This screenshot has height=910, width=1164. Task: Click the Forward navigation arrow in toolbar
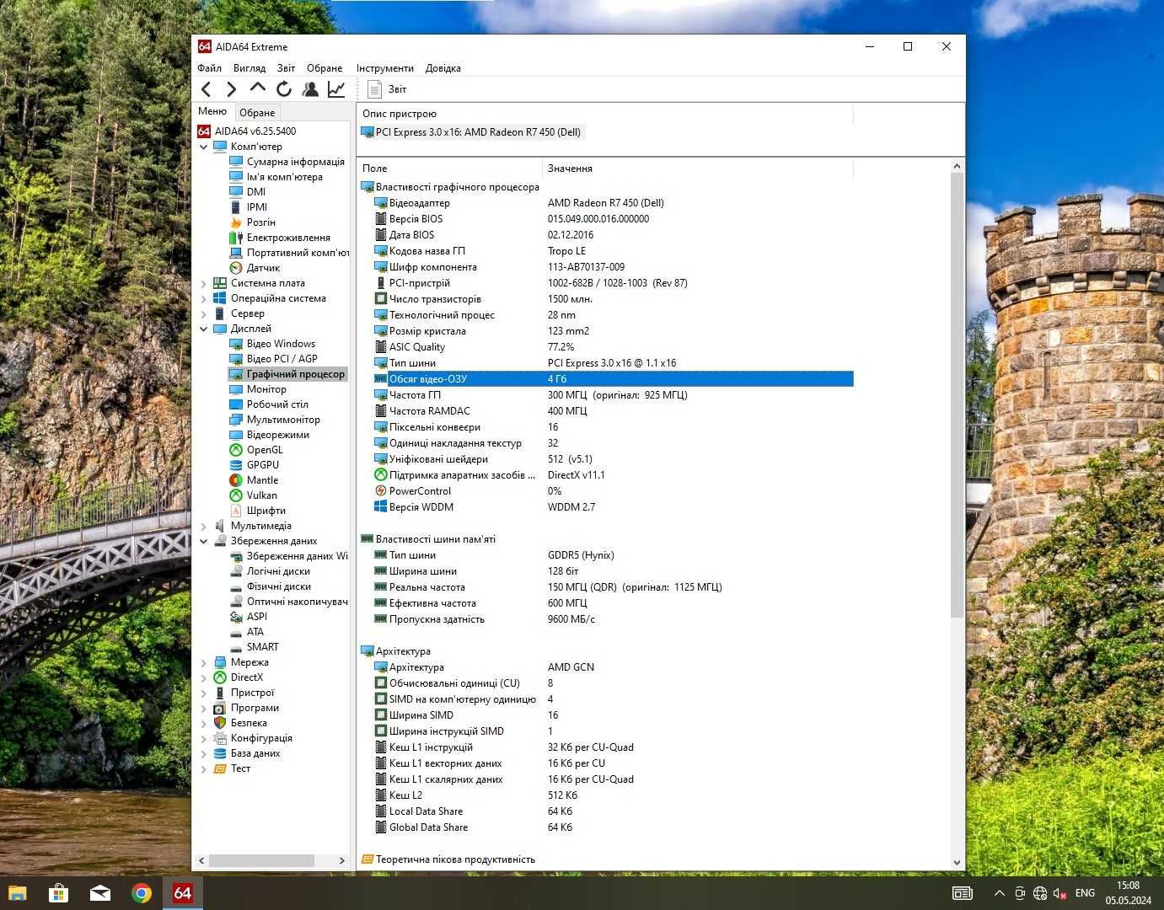(x=232, y=89)
